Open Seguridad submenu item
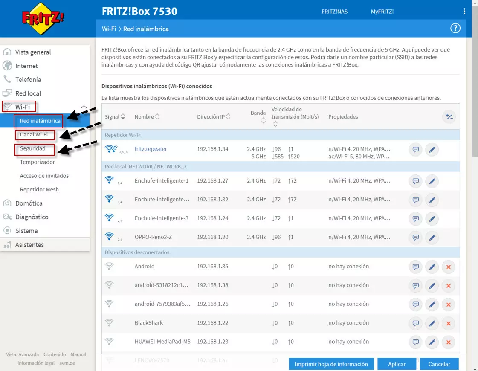 coord(32,148)
